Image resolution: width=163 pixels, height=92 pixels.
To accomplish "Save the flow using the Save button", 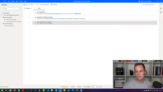I will (25, 5).
